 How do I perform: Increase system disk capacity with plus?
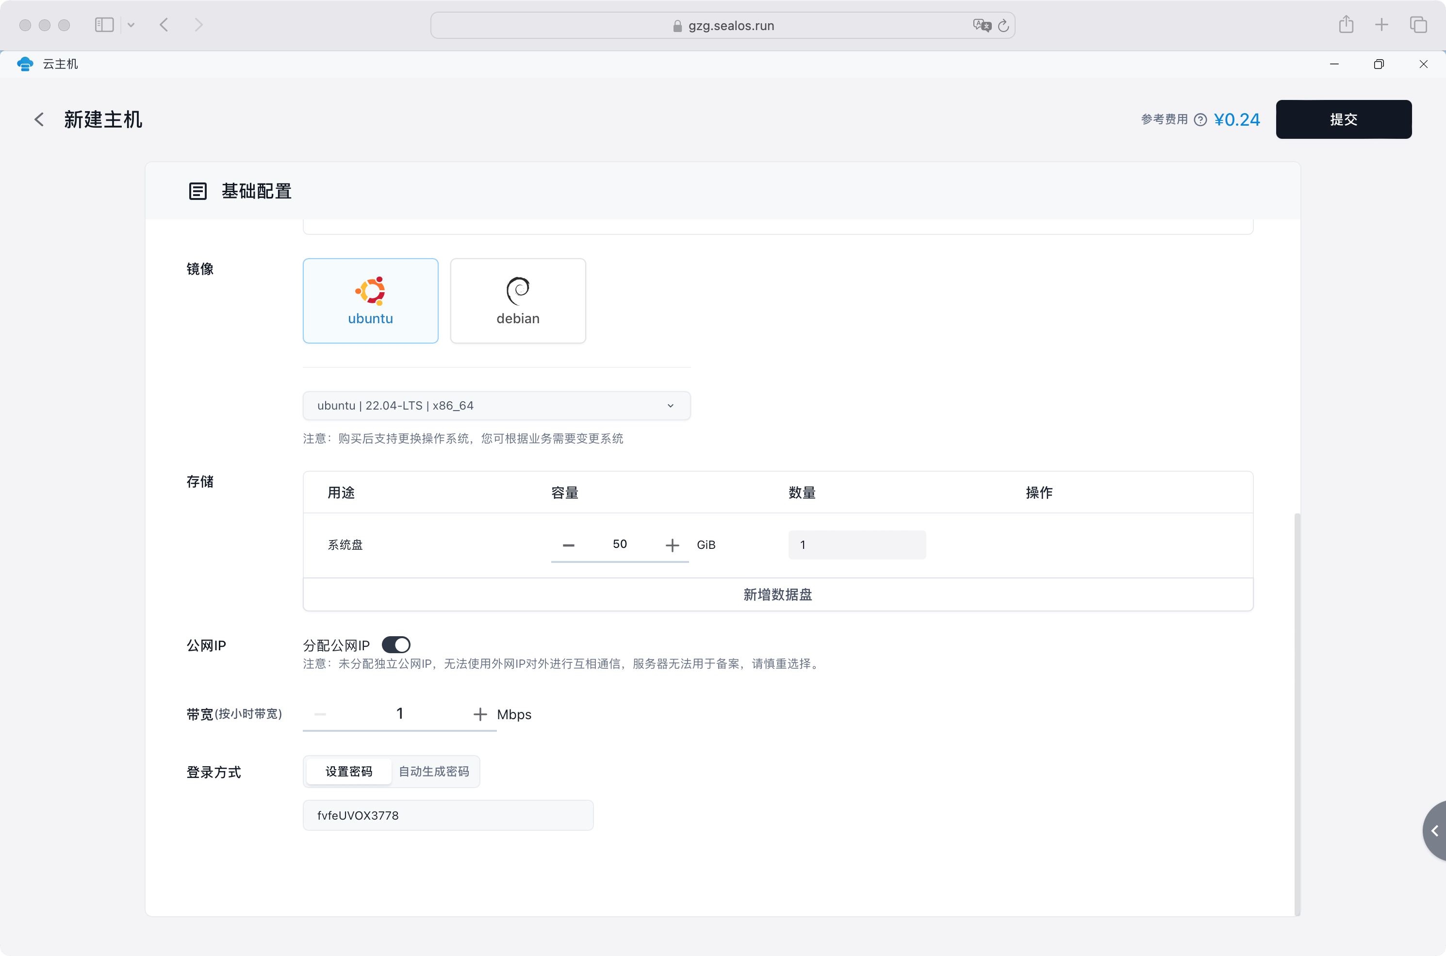[x=672, y=544]
